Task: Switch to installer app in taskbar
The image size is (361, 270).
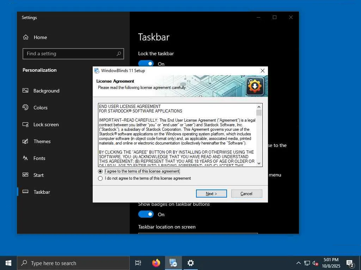Action: 173,263
